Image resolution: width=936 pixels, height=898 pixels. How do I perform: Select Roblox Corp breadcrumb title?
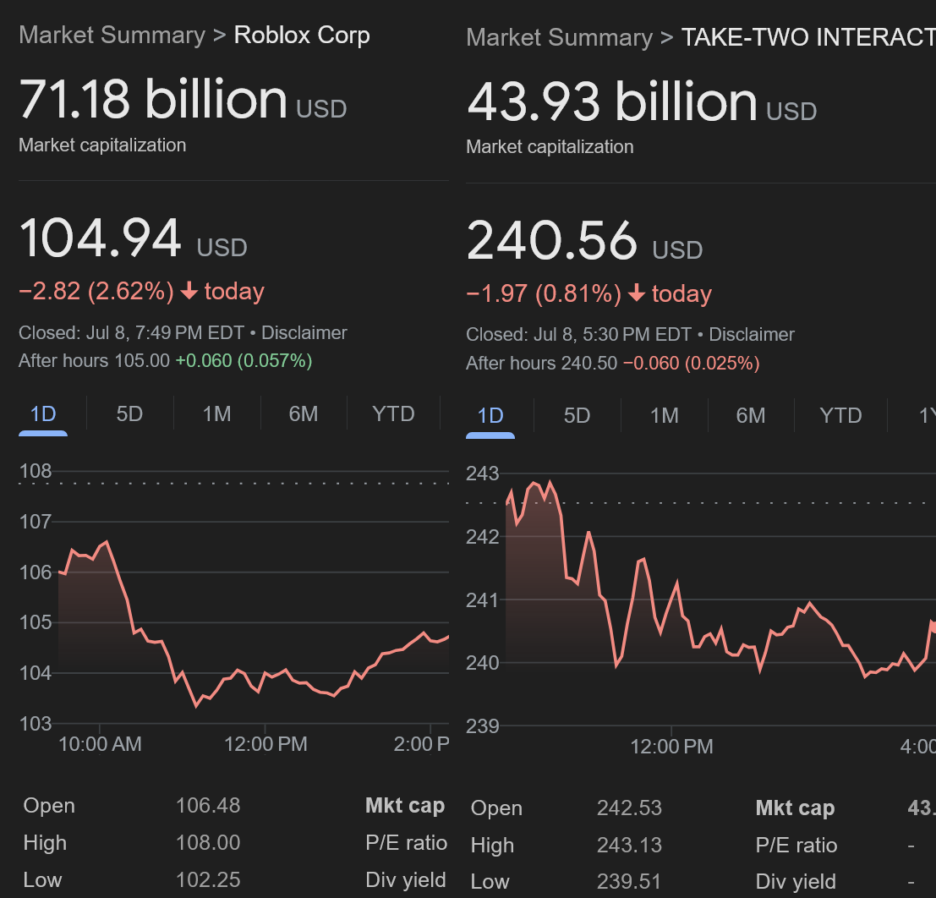(302, 35)
